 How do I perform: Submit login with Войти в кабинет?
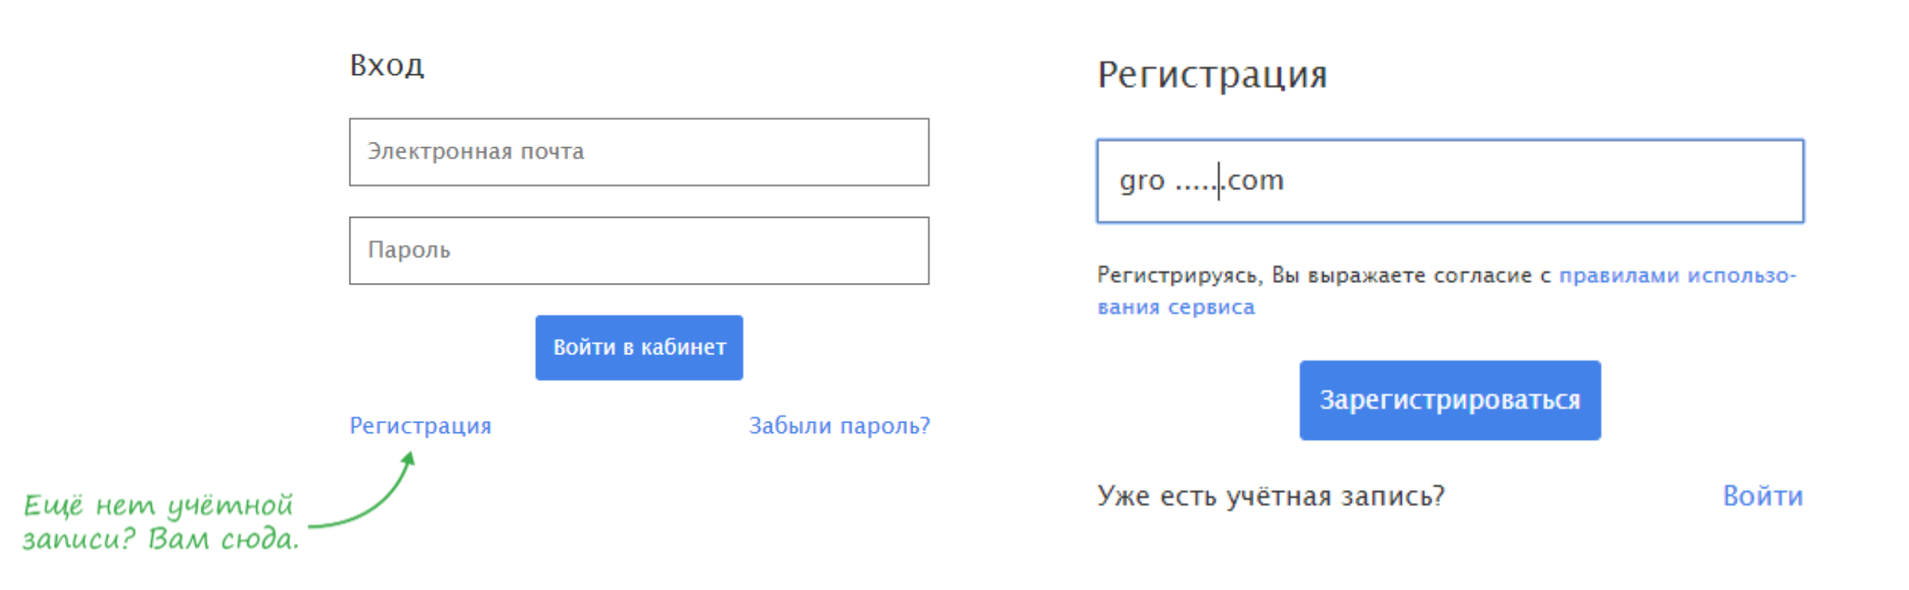[x=639, y=348]
